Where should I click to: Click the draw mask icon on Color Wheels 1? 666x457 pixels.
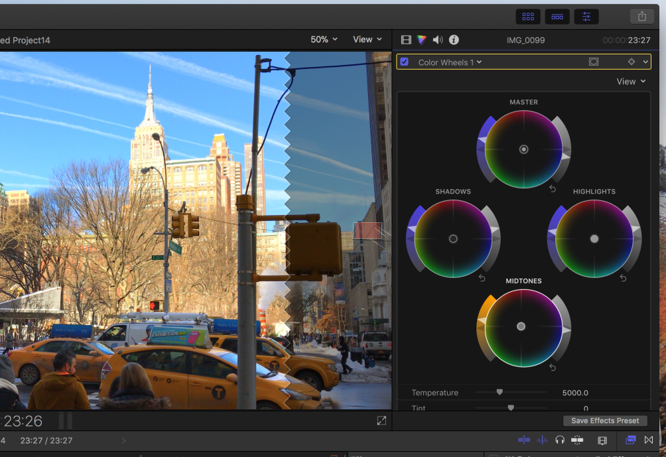click(x=593, y=62)
